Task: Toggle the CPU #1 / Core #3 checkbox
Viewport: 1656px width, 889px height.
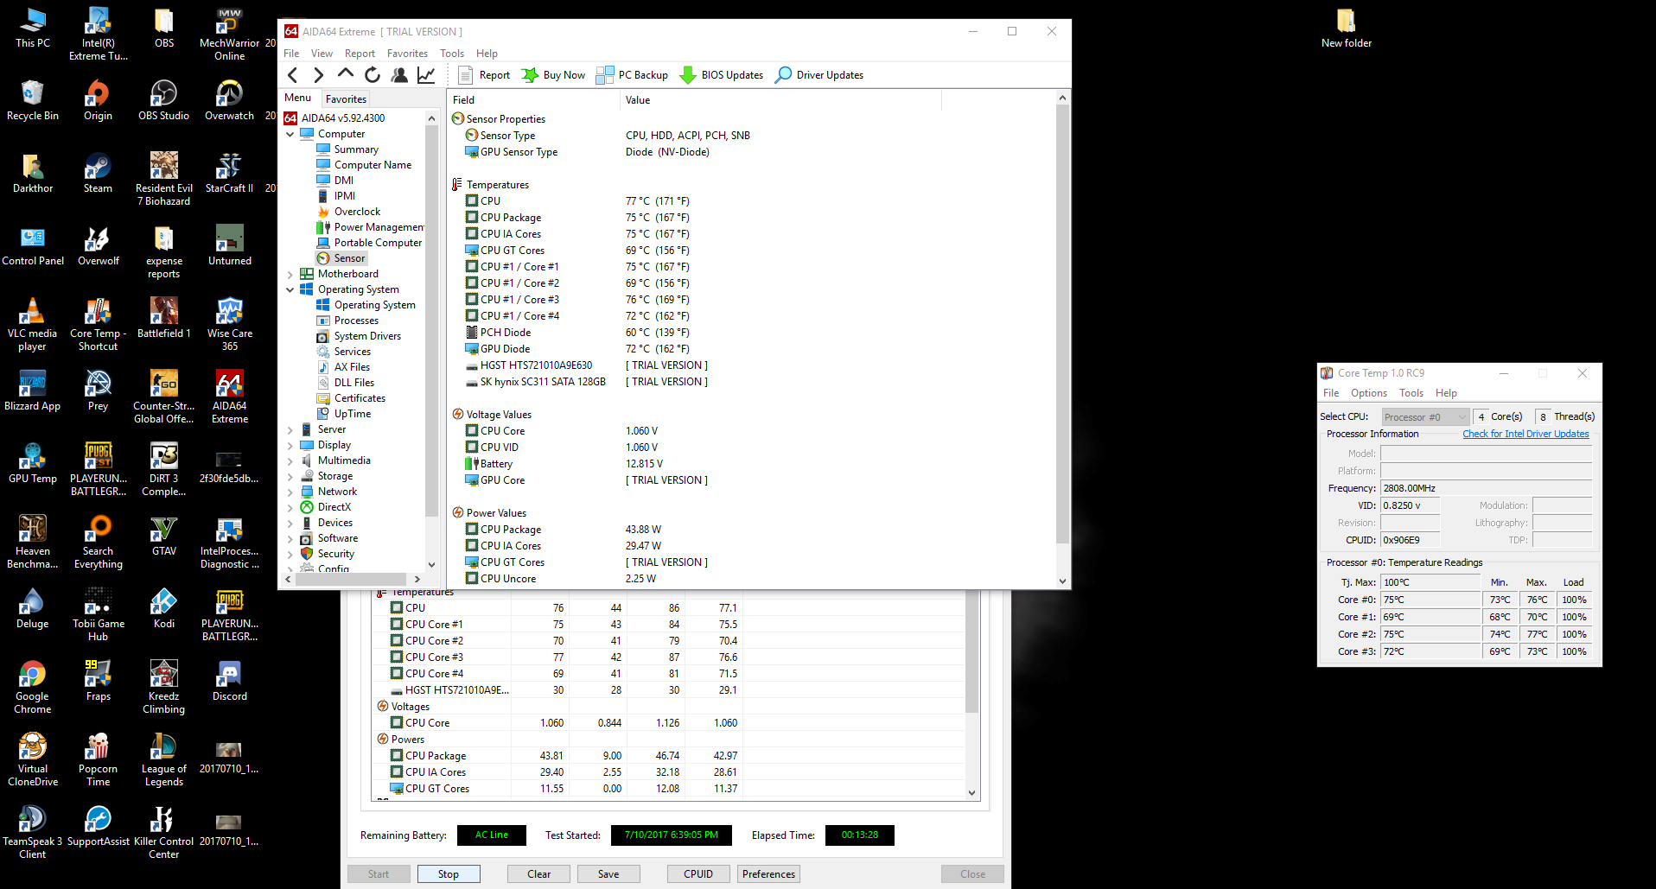Action: point(472,299)
